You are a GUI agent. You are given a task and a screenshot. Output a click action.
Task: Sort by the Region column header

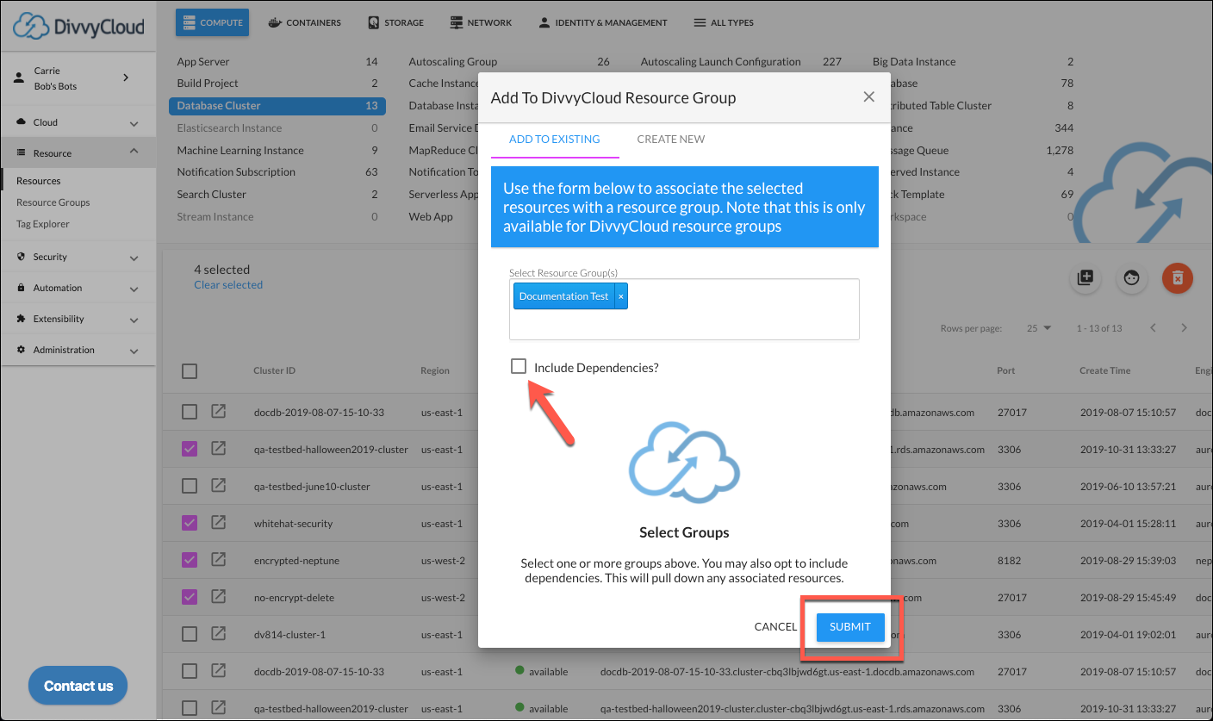click(x=435, y=371)
